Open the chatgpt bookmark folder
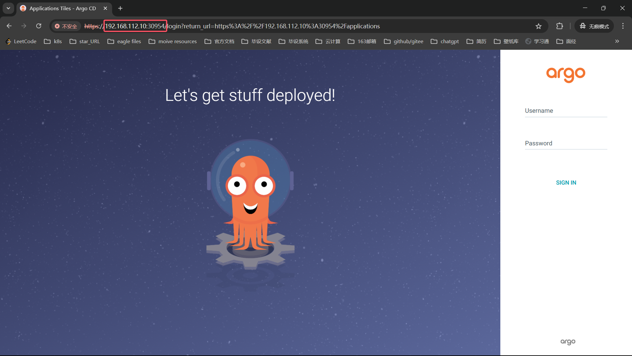This screenshot has height=356, width=632. [445, 41]
